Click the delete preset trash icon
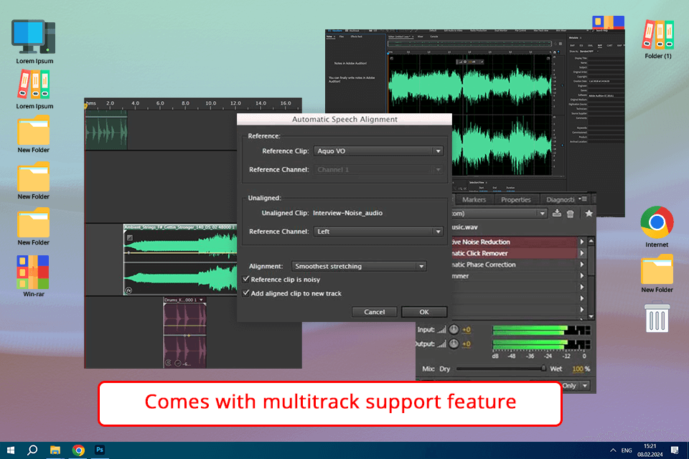 point(571,214)
